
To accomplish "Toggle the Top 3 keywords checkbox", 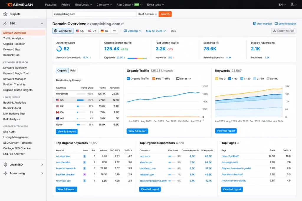I will [216, 79].
